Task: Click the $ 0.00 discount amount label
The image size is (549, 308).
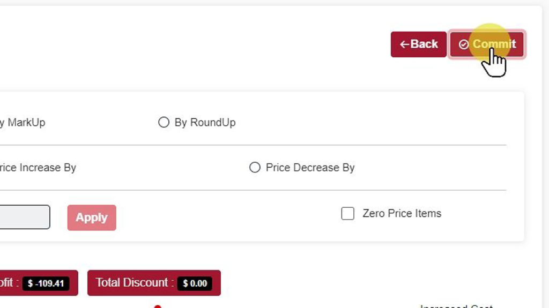Action: click(x=195, y=283)
